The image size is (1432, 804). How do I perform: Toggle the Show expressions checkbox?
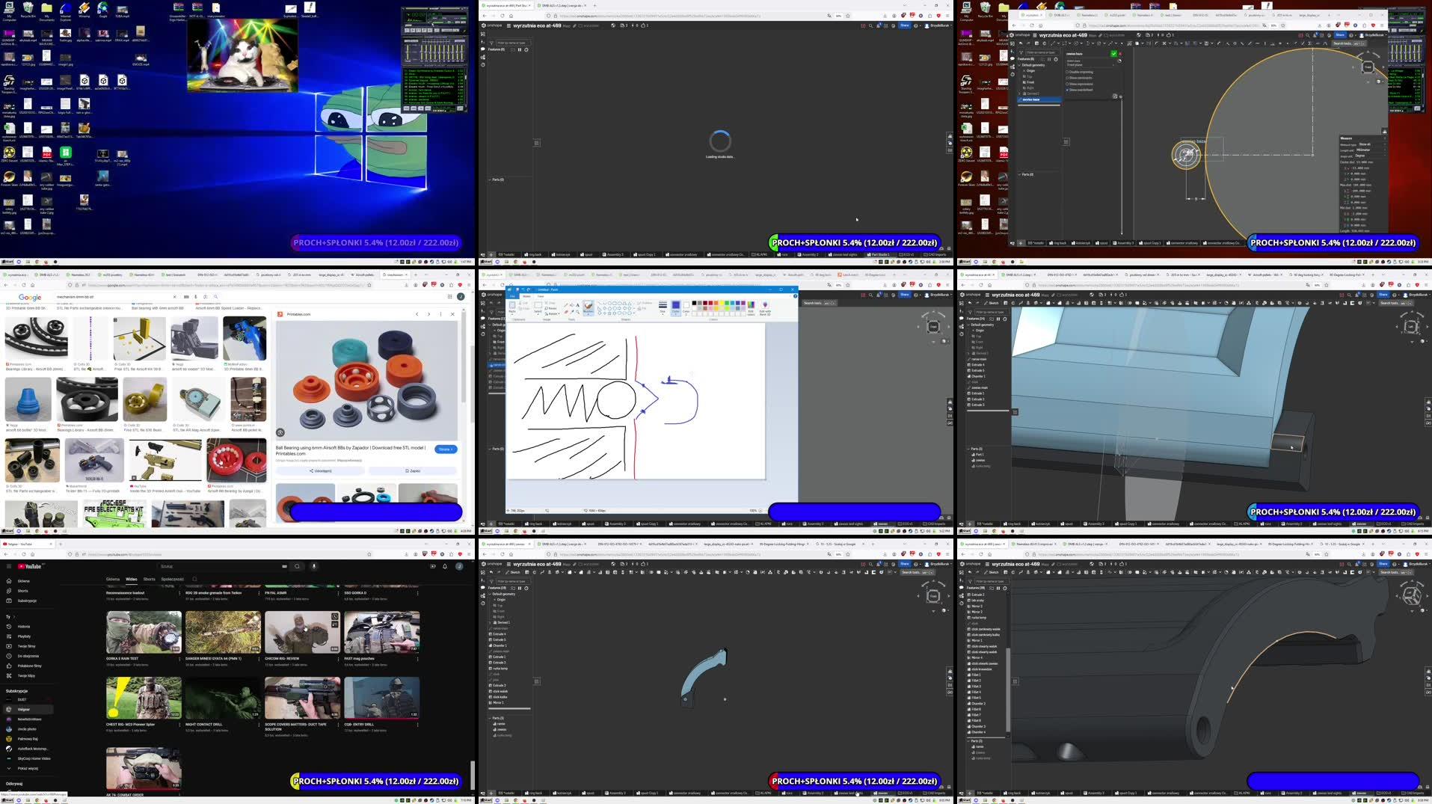click(x=1067, y=84)
